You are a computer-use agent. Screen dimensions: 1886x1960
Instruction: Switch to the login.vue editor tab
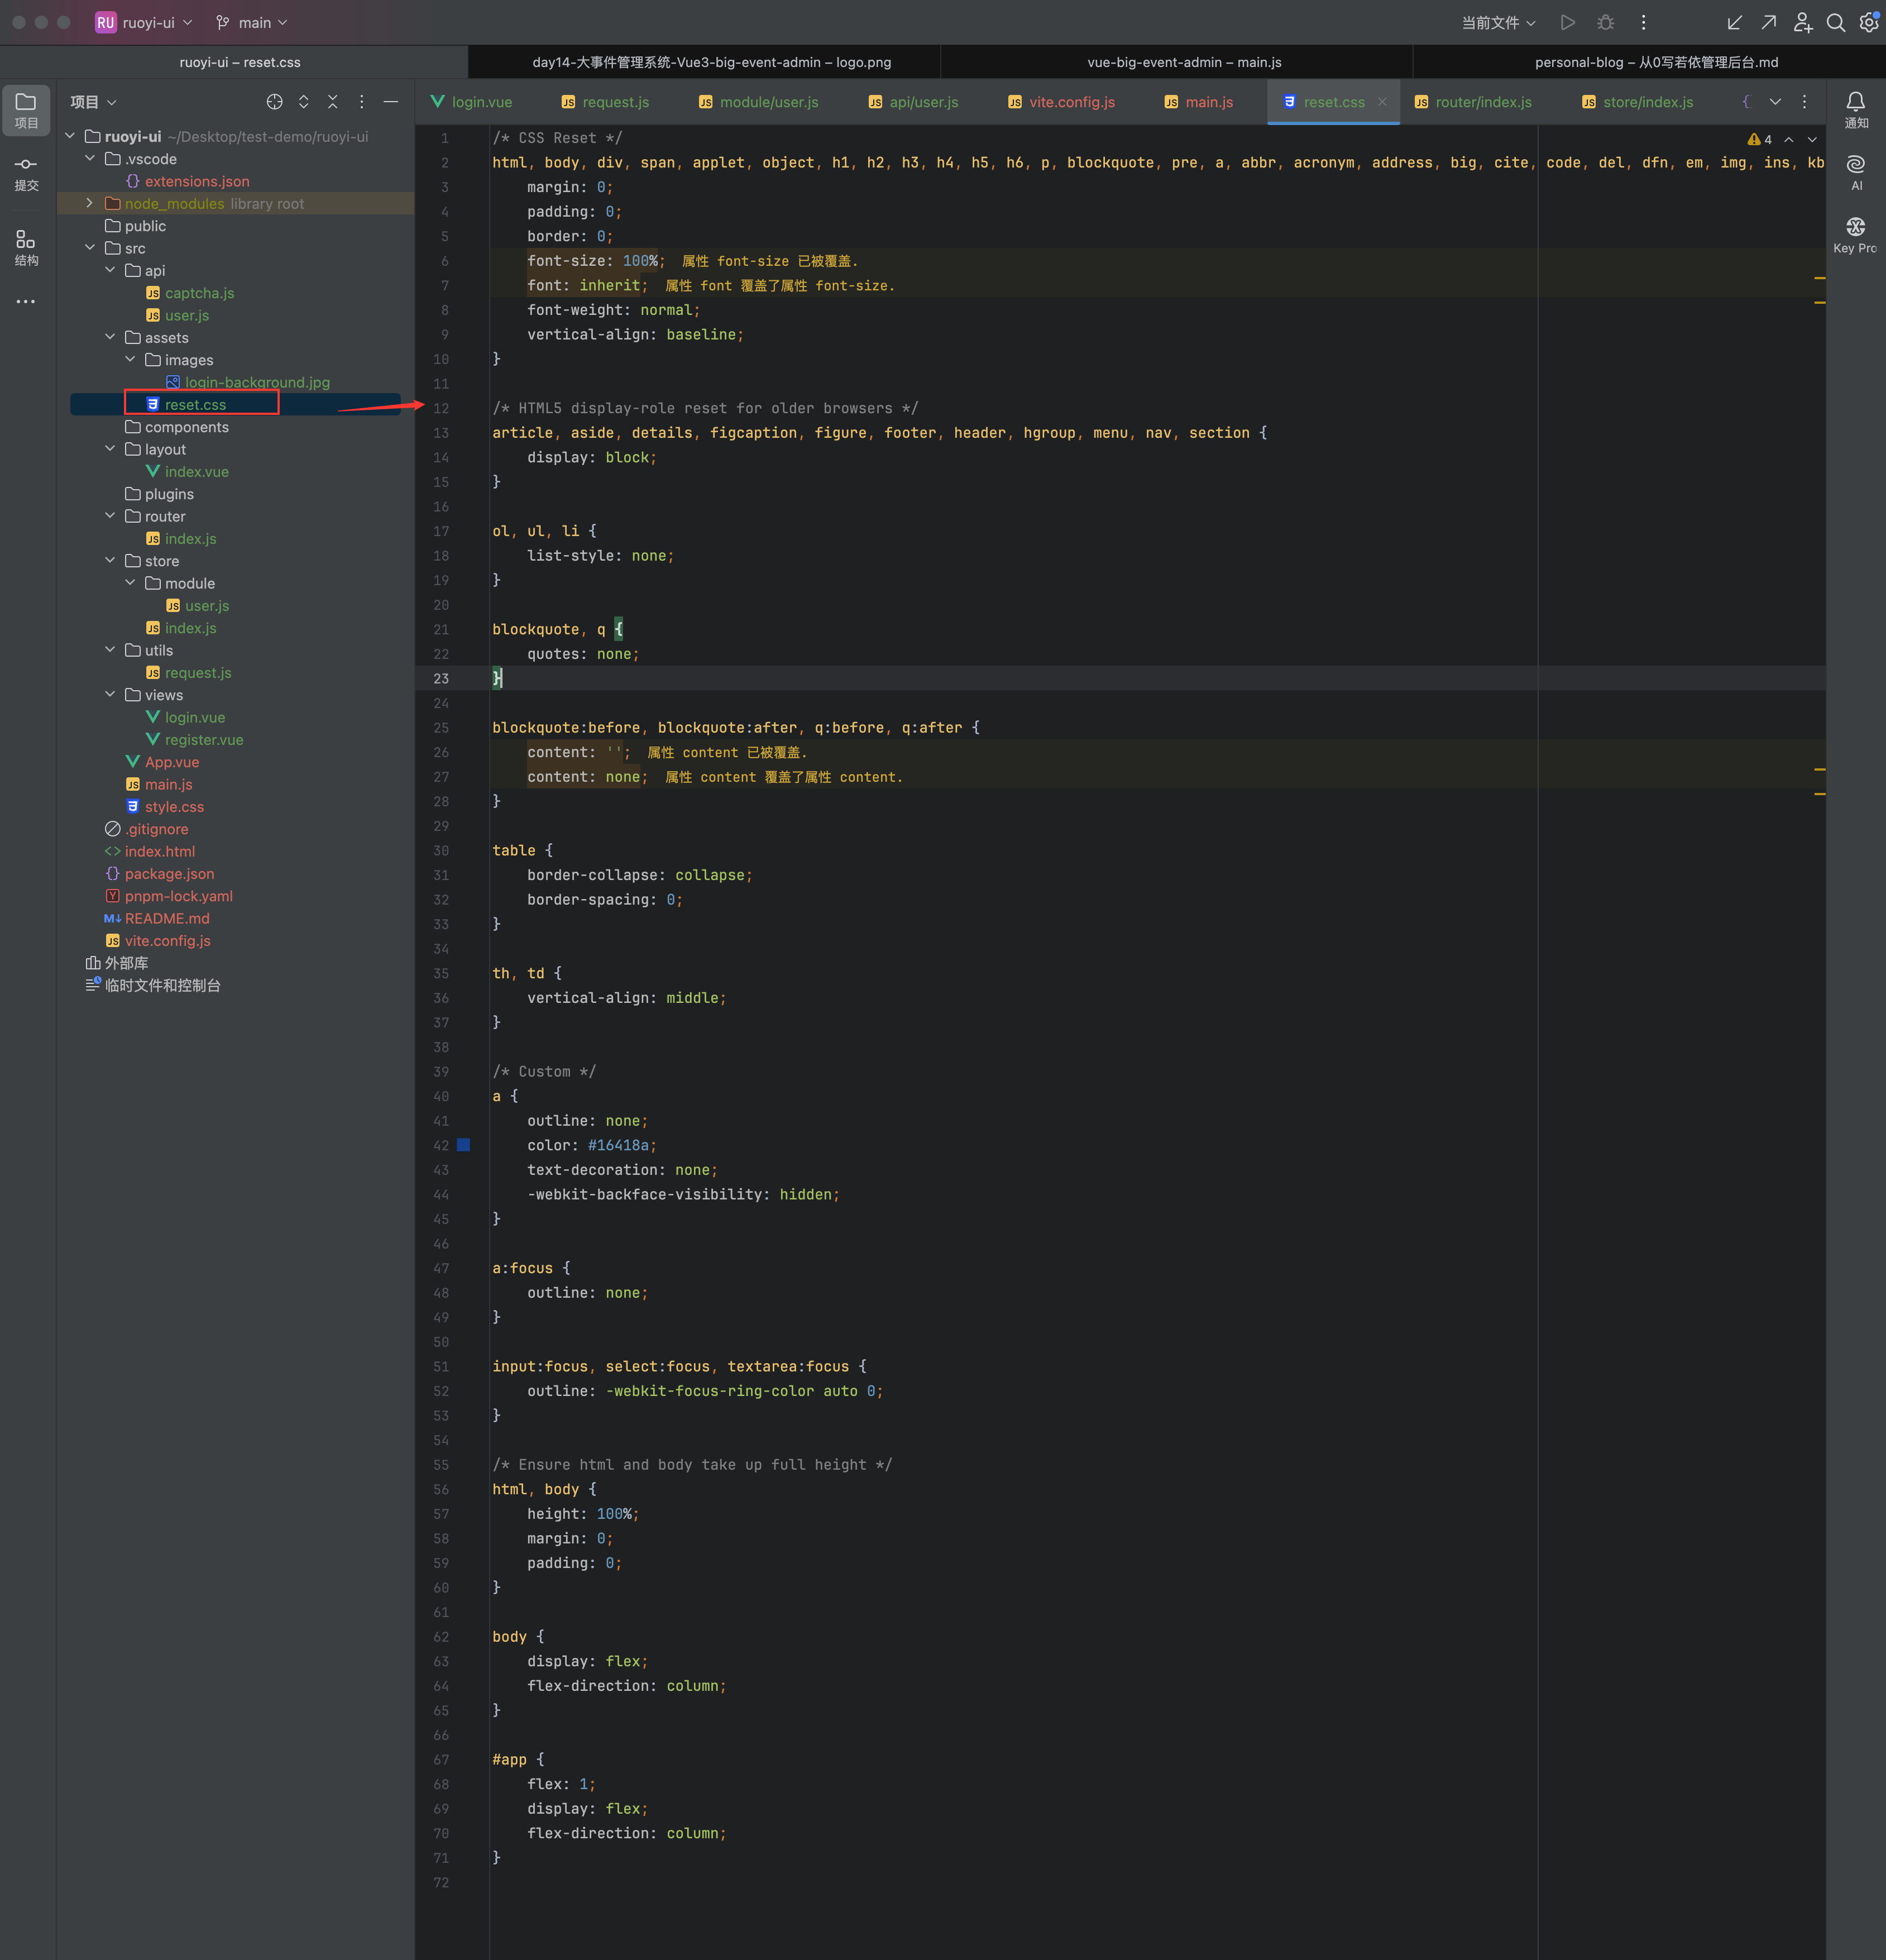[471, 102]
